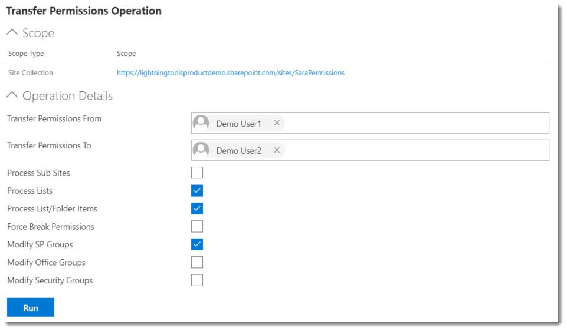Viewport: 567px width, 331px height.
Task: Collapse the Scope section chevron
Action: pyautogui.click(x=12, y=32)
